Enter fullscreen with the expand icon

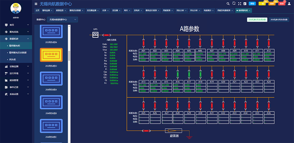point(240,4)
